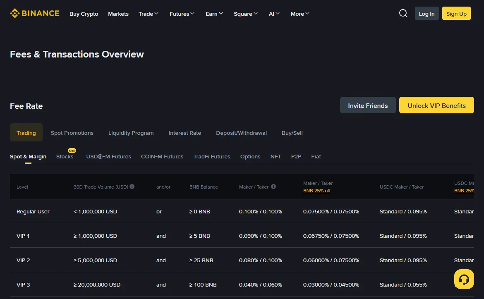484x299 pixels.
Task: Open Buy Crypto in the top navigation
Action: (x=84, y=14)
